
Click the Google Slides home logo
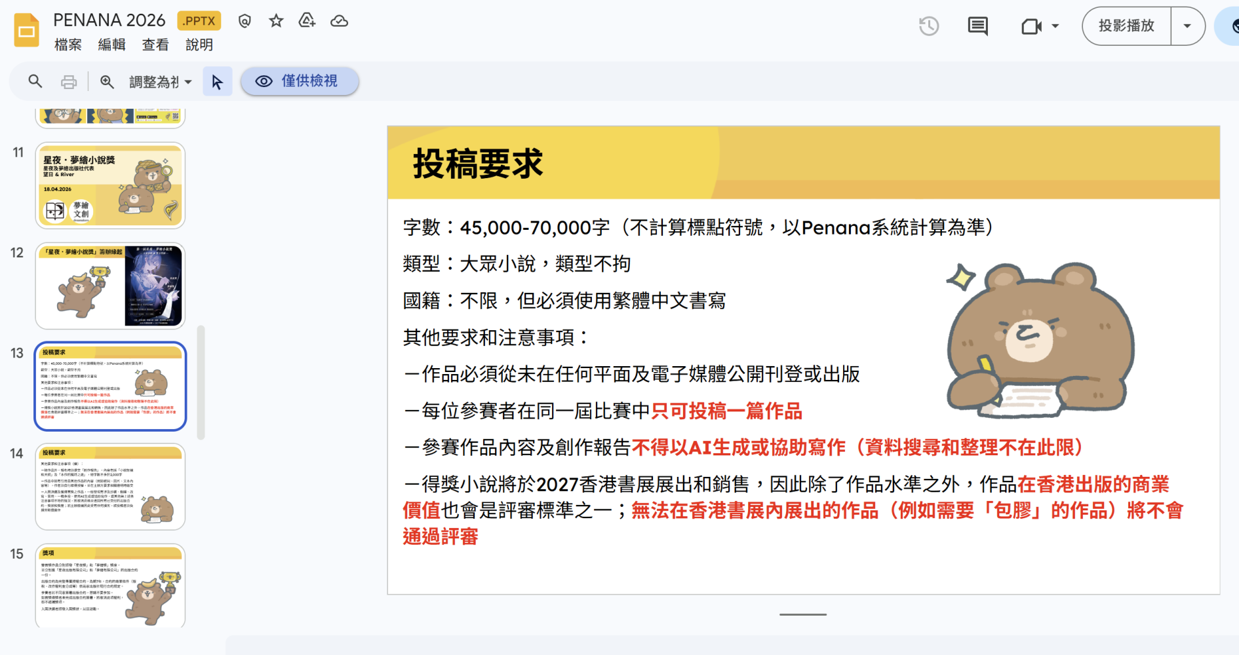point(27,30)
